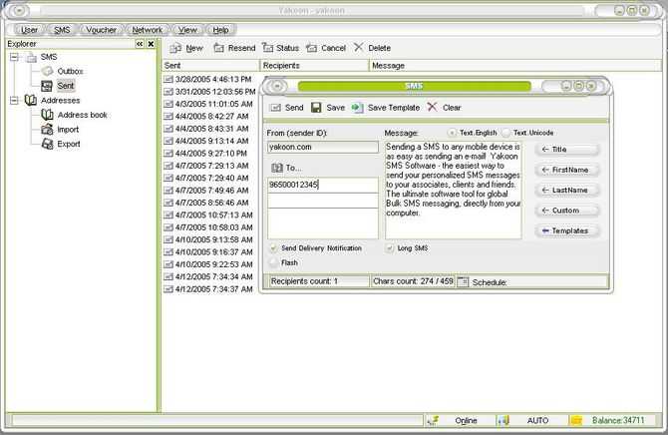The height and width of the screenshot is (435, 668).
Task: Close the Explorer panel with X icon
Action: point(151,44)
